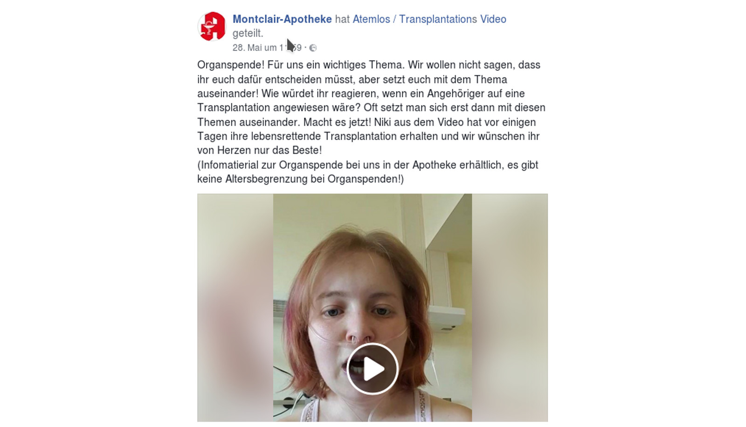Open the Montclair-Apotheke profile picture
Viewport: 746px width, 427px height.
(212, 26)
